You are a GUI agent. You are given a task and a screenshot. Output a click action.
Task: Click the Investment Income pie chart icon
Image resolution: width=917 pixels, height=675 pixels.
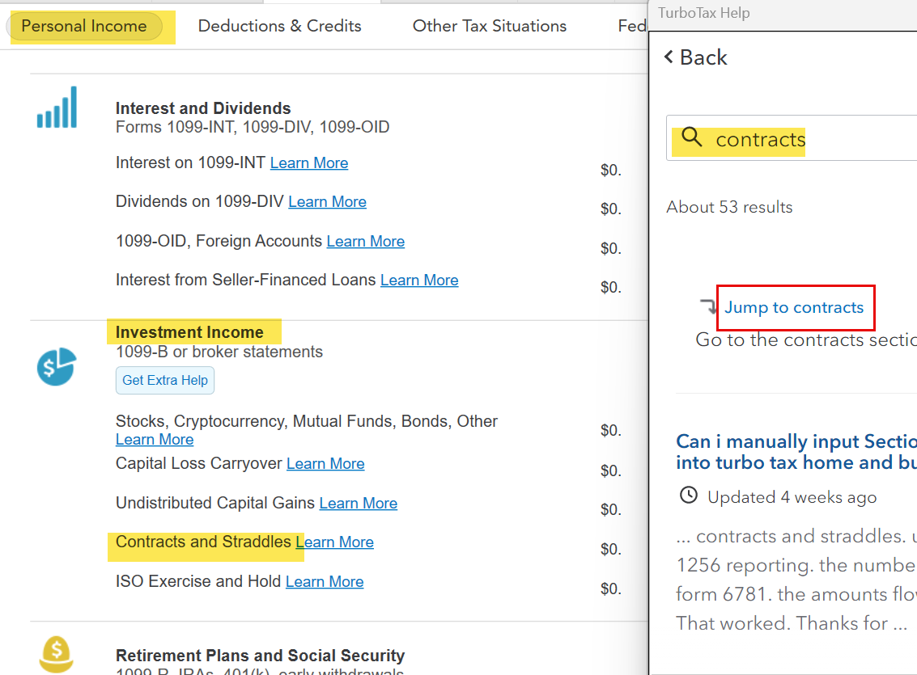[56, 367]
